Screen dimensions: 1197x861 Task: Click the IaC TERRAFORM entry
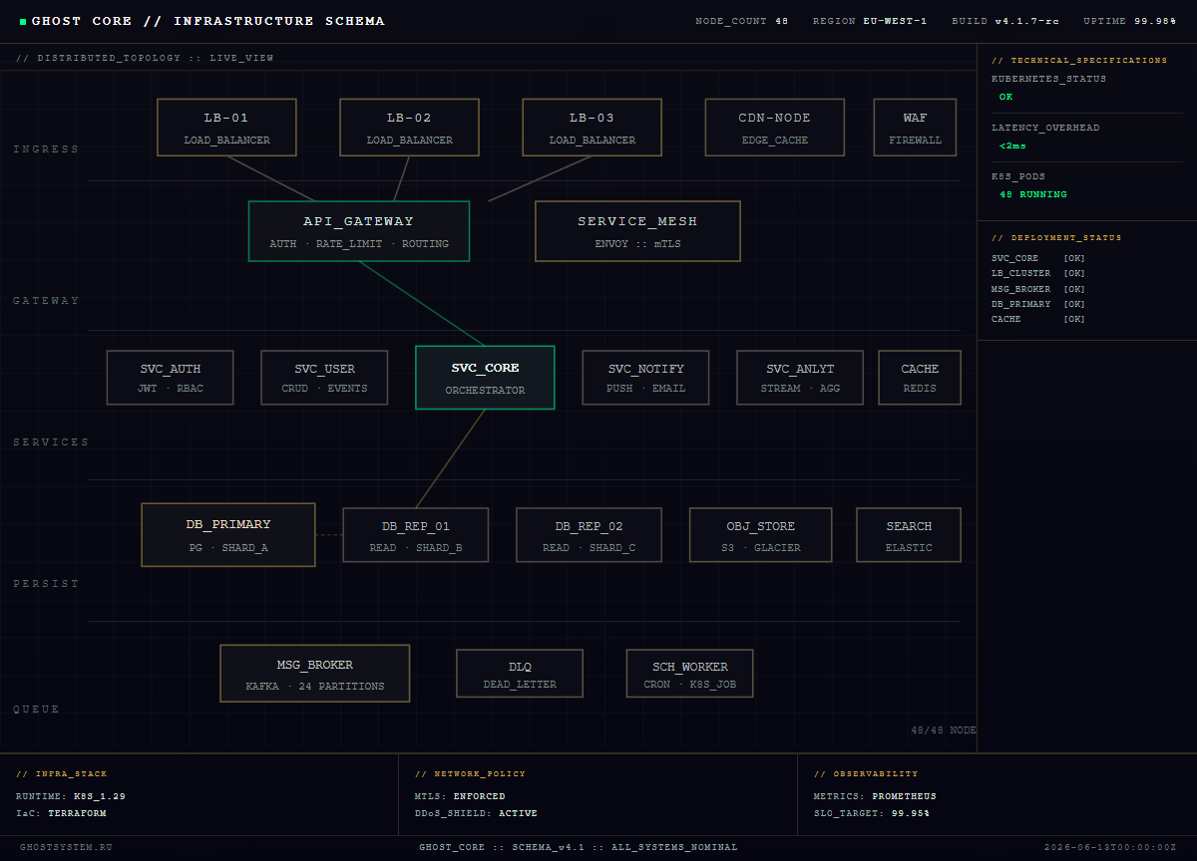tap(61, 813)
